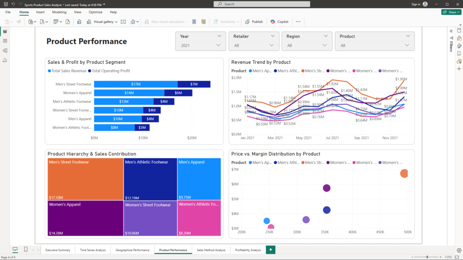The height and width of the screenshot is (260, 463).
Task: Expand the collapsed Filters pane
Action: [x=451, y=31]
